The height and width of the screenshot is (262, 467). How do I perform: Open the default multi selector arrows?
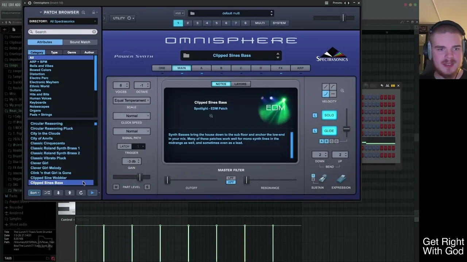tap(271, 13)
